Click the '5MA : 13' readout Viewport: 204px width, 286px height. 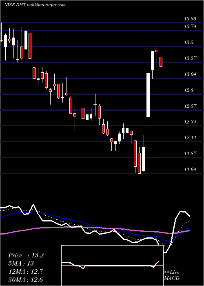(21, 264)
